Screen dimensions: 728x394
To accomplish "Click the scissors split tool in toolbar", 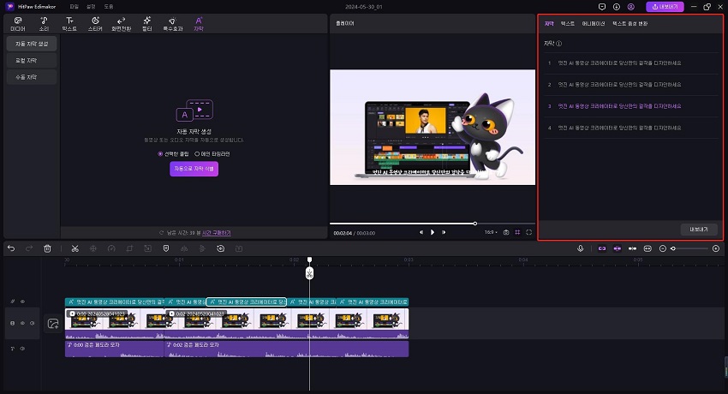I will [75, 248].
